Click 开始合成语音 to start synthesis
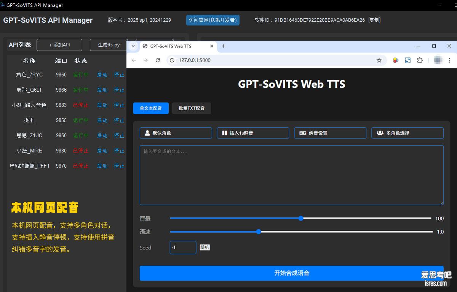Viewport: 457px width, 292px height. [292, 273]
